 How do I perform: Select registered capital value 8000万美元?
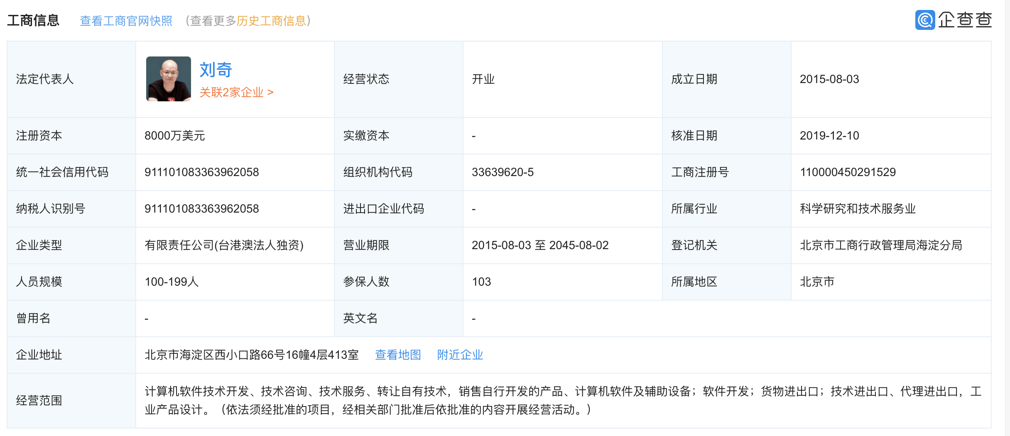pyautogui.click(x=175, y=136)
